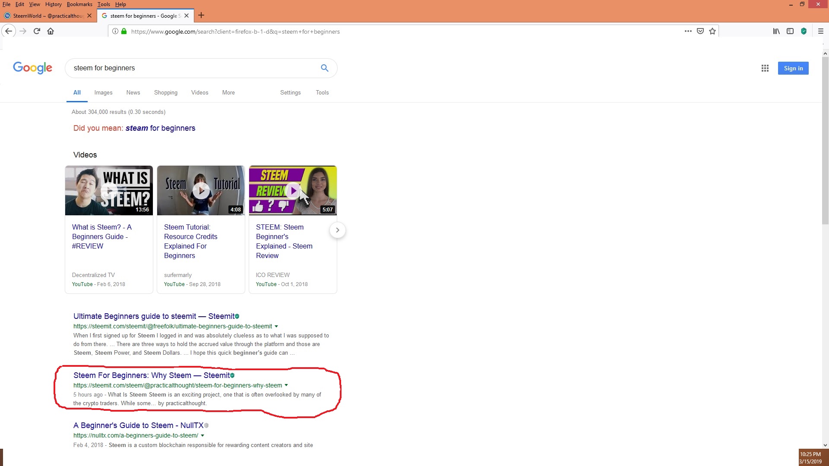Expand the nulltx.com URL dropdown arrow
Viewport: 829px width, 466px height.
(203, 435)
